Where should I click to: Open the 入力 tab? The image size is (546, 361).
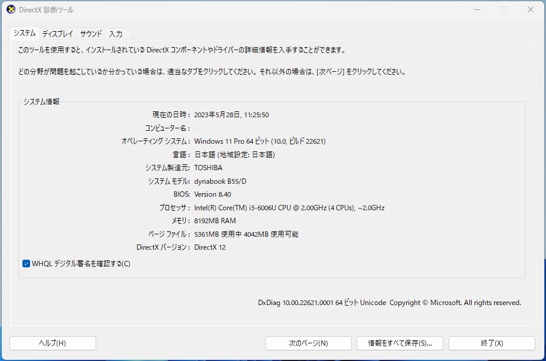[116, 34]
